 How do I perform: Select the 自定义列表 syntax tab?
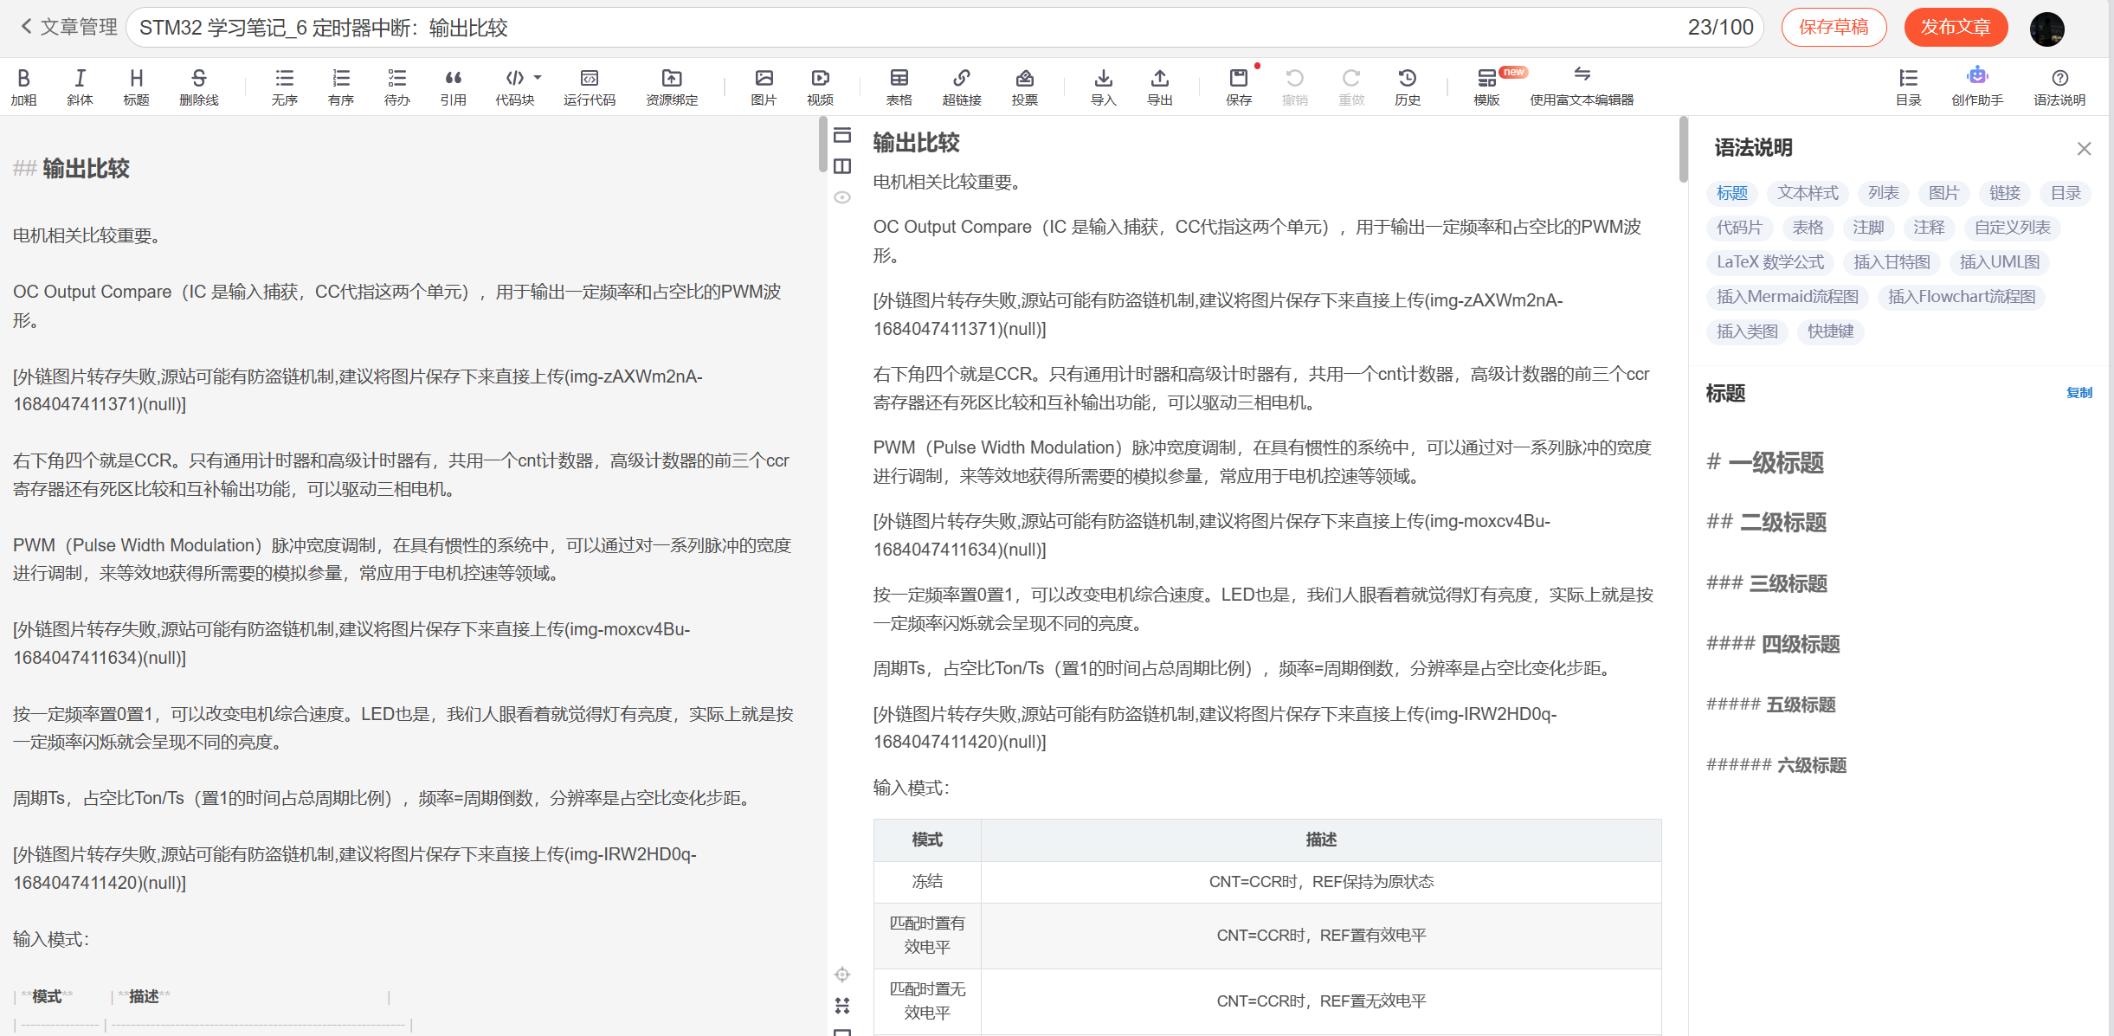click(x=2013, y=228)
